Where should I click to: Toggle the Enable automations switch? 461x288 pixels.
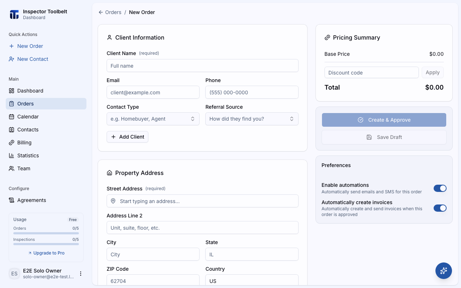[440, 188]
